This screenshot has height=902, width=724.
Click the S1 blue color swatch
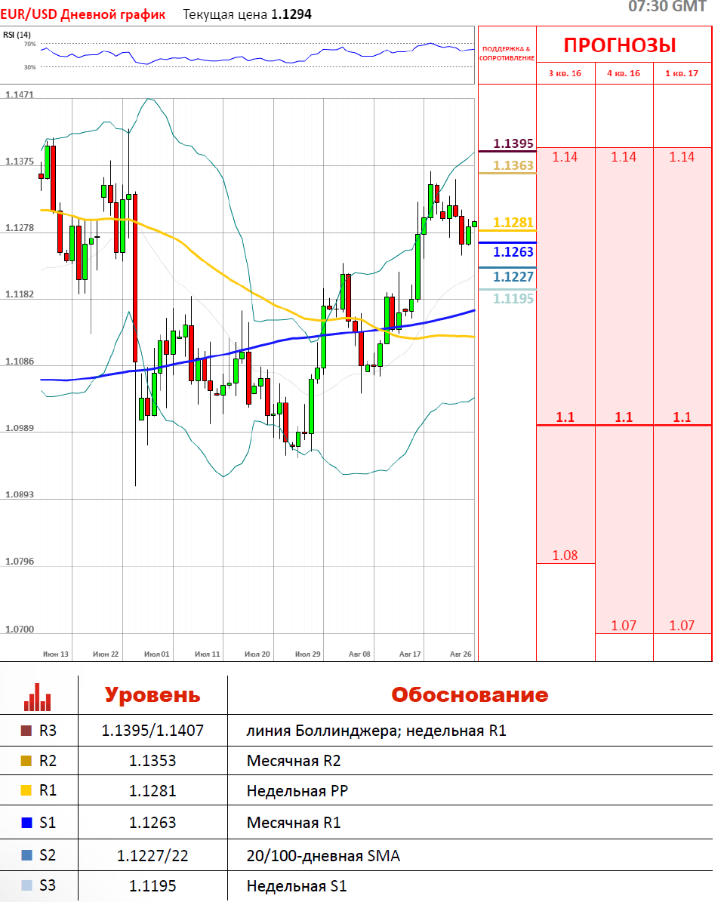pos(26,823)
